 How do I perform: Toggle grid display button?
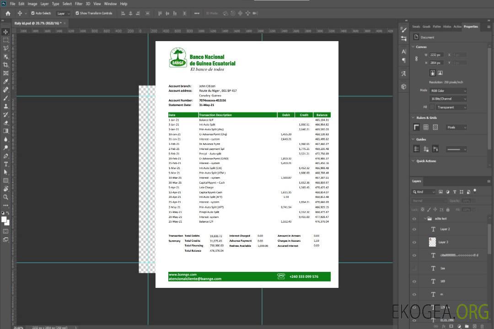(x=426, y=127)
